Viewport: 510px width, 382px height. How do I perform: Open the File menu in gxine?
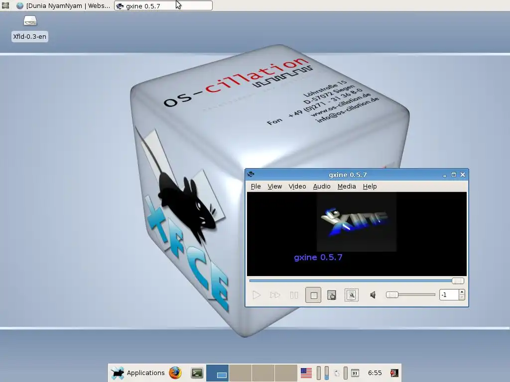coord(255,187)
